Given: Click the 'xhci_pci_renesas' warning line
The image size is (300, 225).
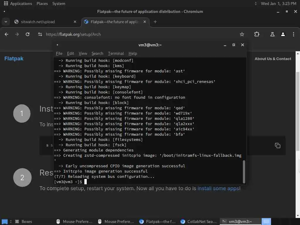Looking at the screenshot, I should click(135, 82).
